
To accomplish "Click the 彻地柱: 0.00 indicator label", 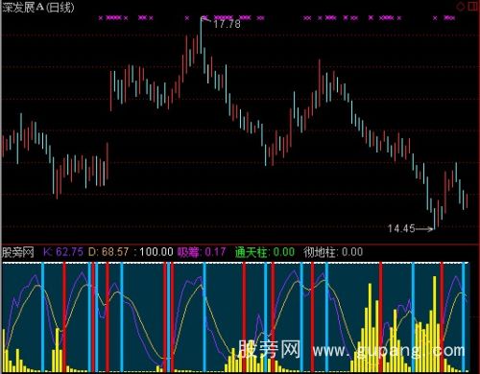I will tap(333, 252).
